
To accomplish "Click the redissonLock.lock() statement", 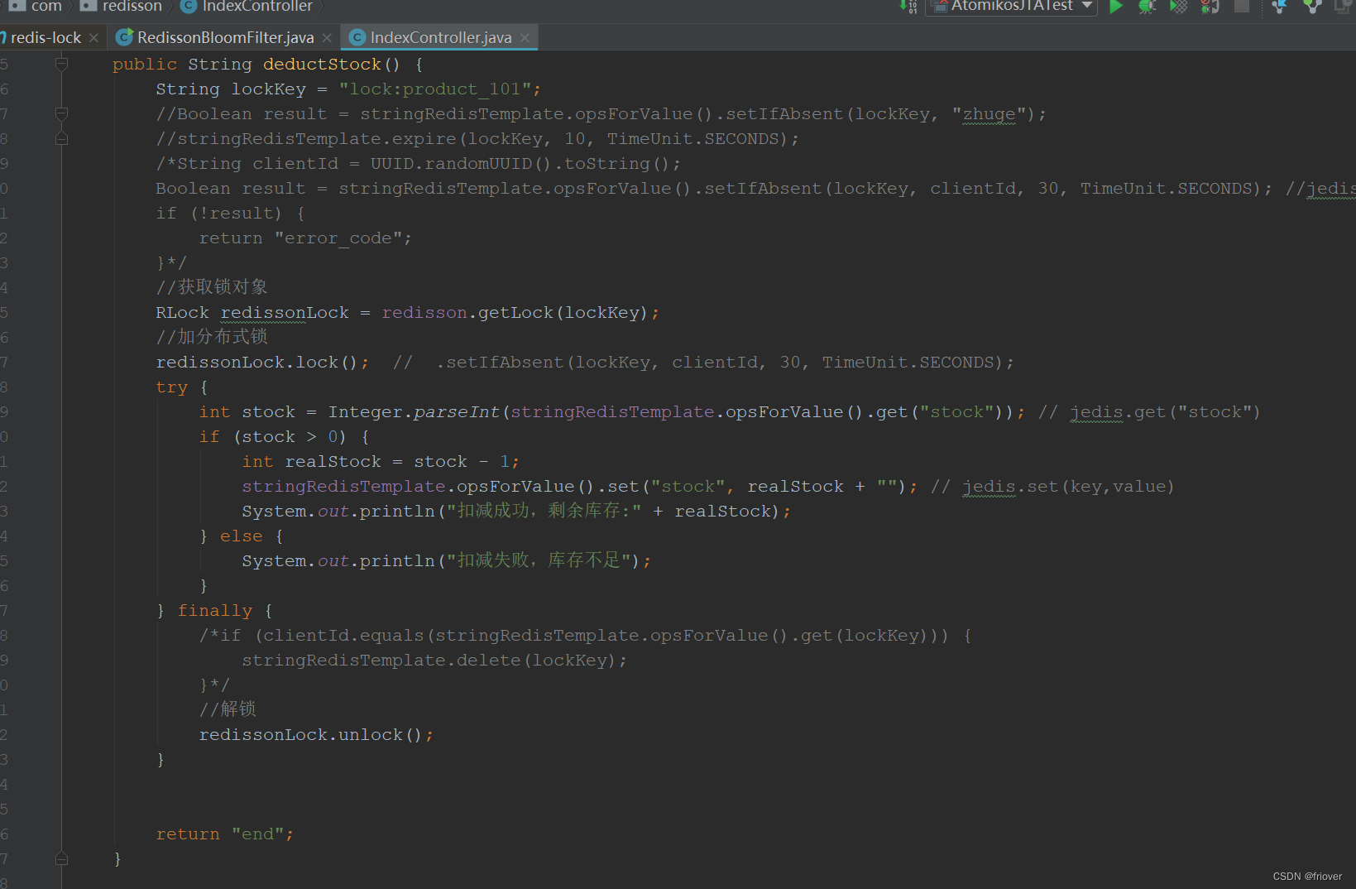I will coord(262,362).
